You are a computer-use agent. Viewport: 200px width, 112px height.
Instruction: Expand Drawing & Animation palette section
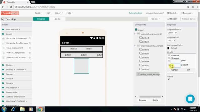pyautogui.click(x=16, y=70)
